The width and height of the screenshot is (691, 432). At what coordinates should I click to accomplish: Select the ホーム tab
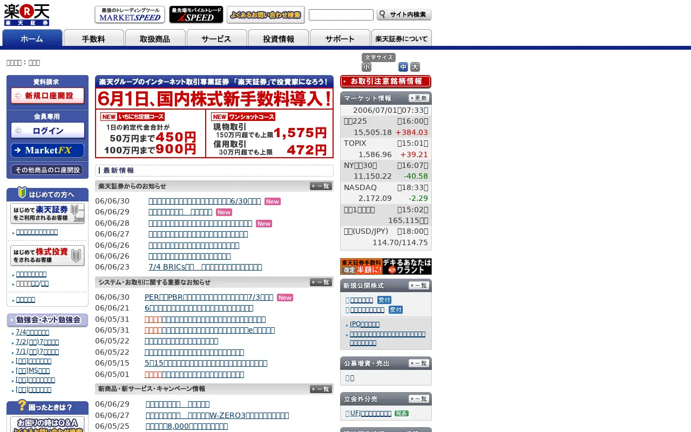[x=32, y=38]
